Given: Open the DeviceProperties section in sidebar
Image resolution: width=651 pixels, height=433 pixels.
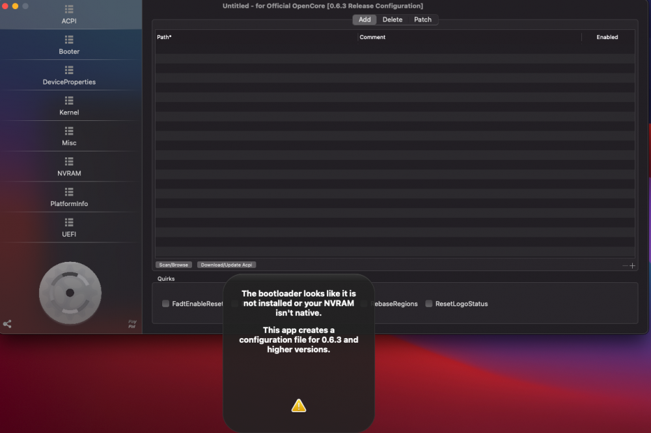Looking at the screenshot, I should [x=69, y=75].
